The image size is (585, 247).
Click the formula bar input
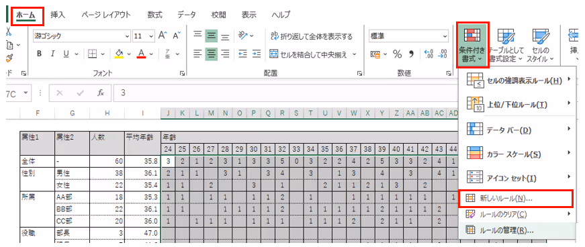(285, 93)
